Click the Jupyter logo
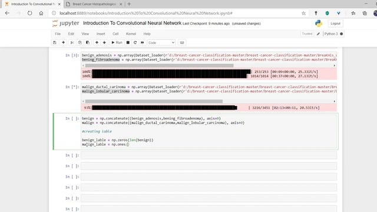The image size is (377, 212). pyautogui.click(x=65, y=24)
